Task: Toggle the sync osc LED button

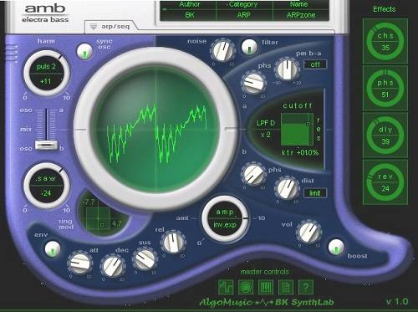Action: pyautogui.click(x=84, y=51)
